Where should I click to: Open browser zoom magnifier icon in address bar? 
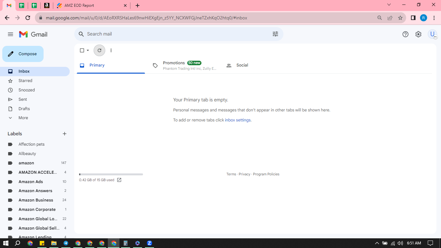pos(380,18)
